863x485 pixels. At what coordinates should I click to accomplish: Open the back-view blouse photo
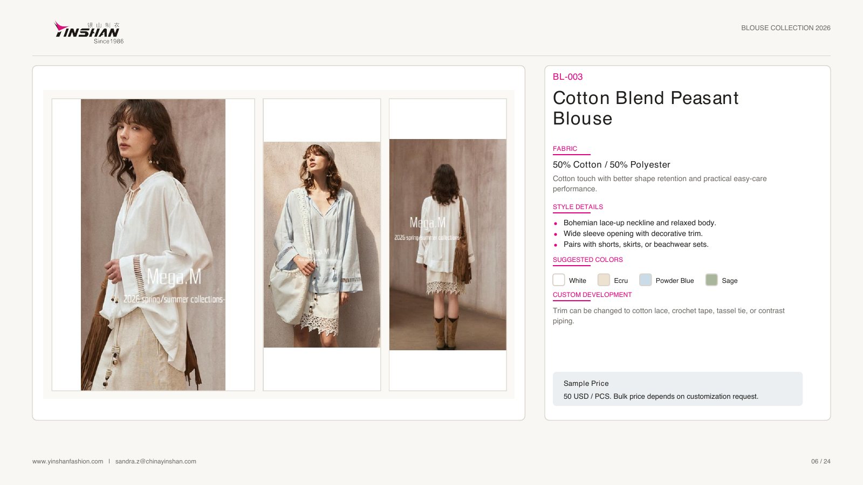click(448, 245)
